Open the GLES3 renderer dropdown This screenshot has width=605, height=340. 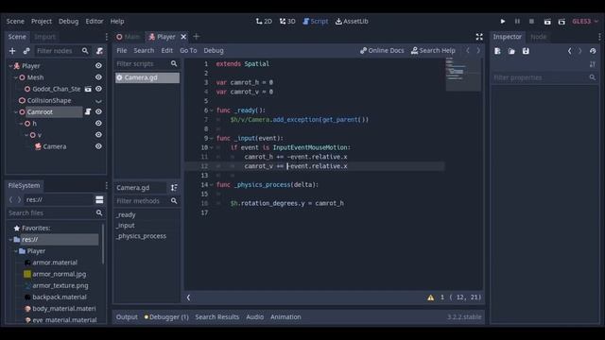(585, 21)
